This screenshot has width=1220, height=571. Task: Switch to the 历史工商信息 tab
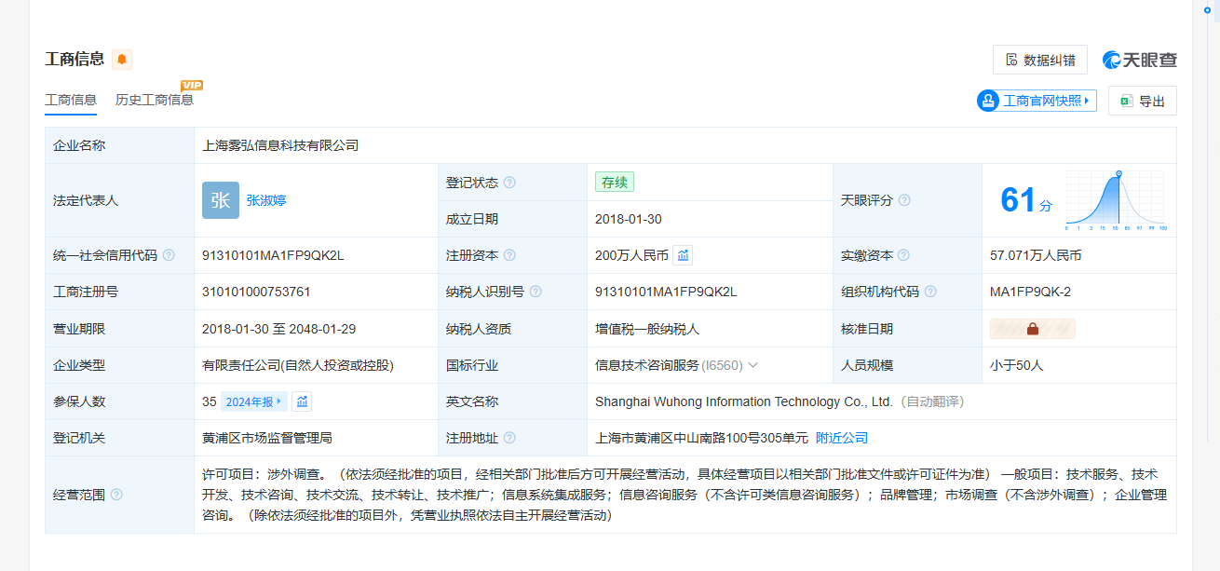pyautogui.click(x=155, y=100)
